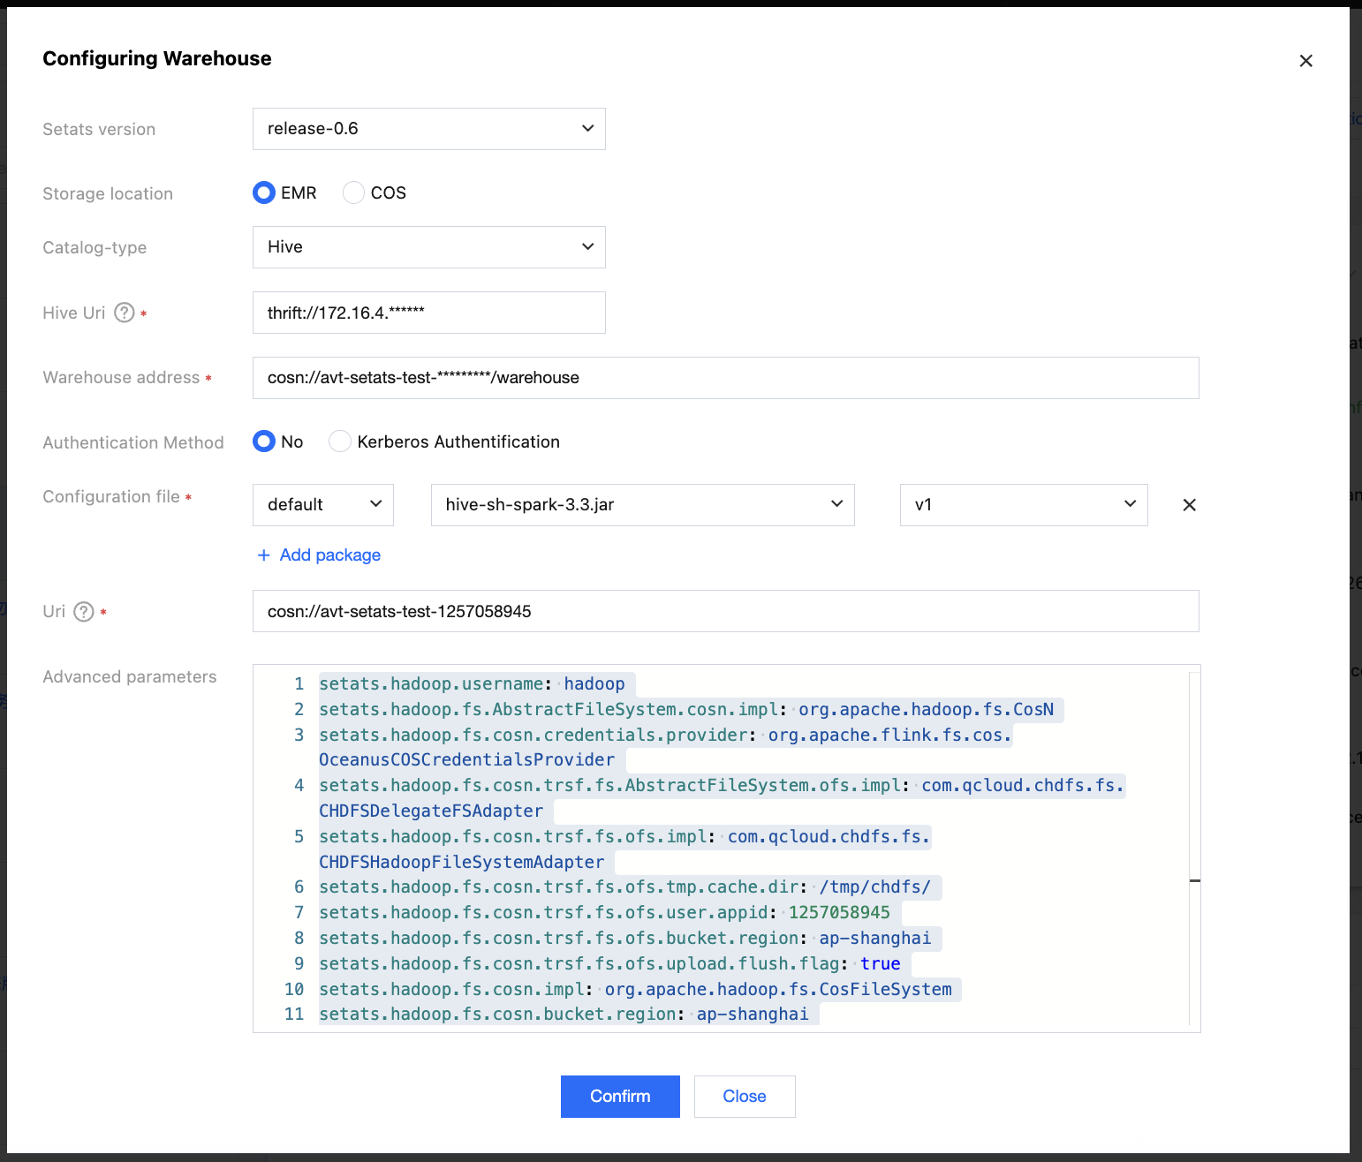Open the v1 version dropdown
This screenshot has width=1362, height=1162.
click(1024, 505)
